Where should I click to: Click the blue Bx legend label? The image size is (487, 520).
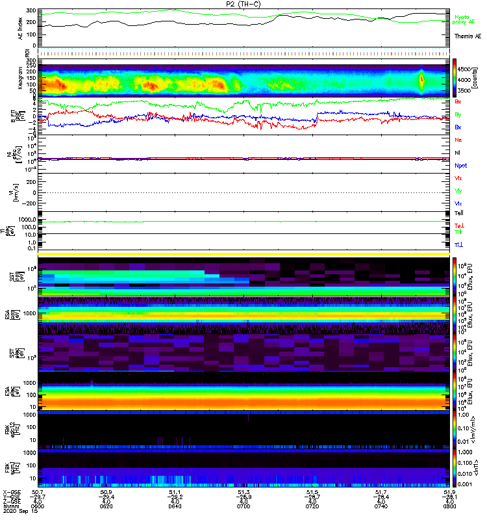458,127
